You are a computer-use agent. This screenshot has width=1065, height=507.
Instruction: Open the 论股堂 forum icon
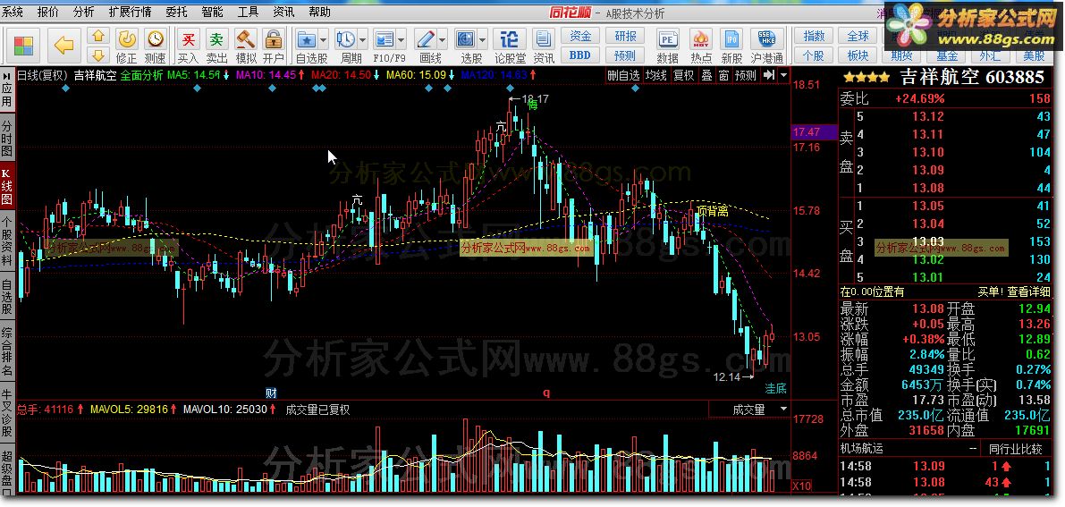[x=510, y=38]
